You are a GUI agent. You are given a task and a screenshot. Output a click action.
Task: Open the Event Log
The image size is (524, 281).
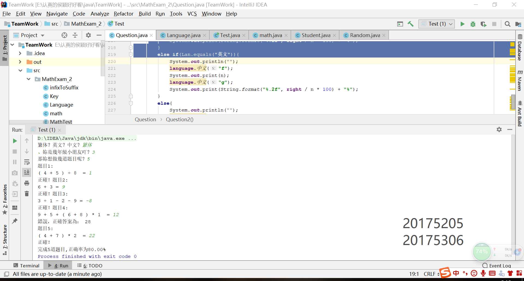pyautogui.click(x=496, y=265)
